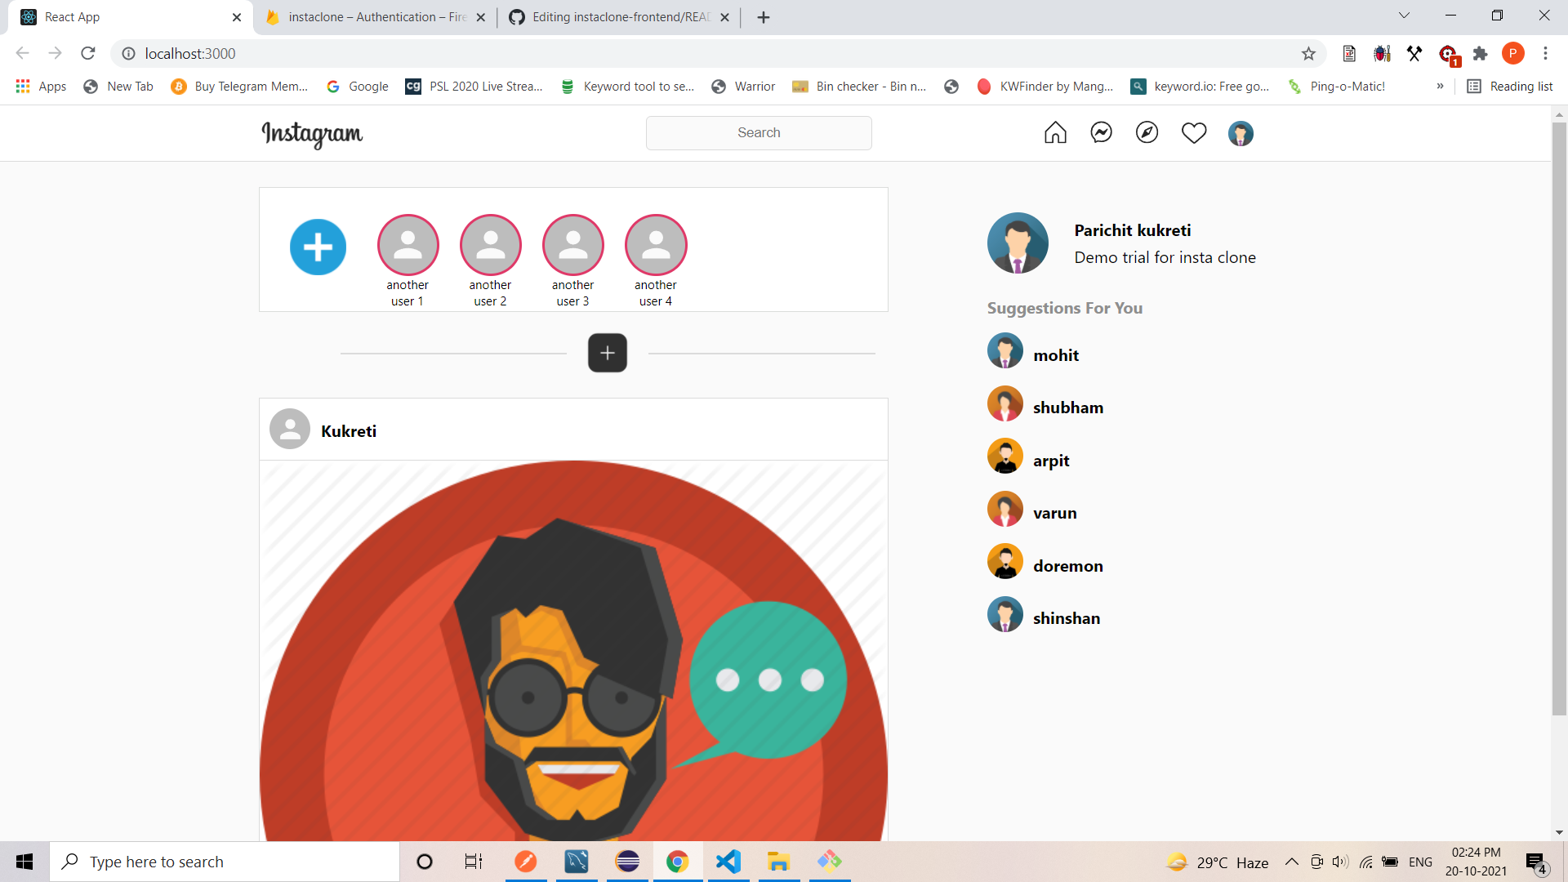Open the Home feed icon
This screenshot has height=882, width=1568.
[1054, 132]
